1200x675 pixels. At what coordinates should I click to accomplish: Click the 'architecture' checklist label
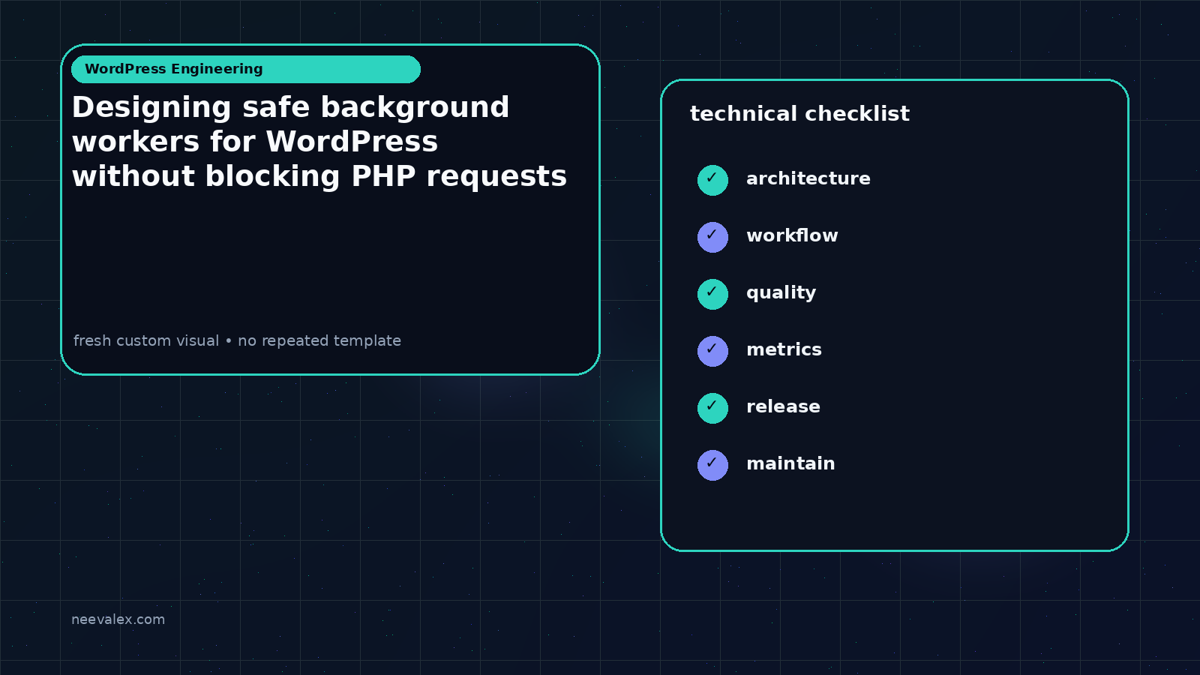(x=808, y=178)
